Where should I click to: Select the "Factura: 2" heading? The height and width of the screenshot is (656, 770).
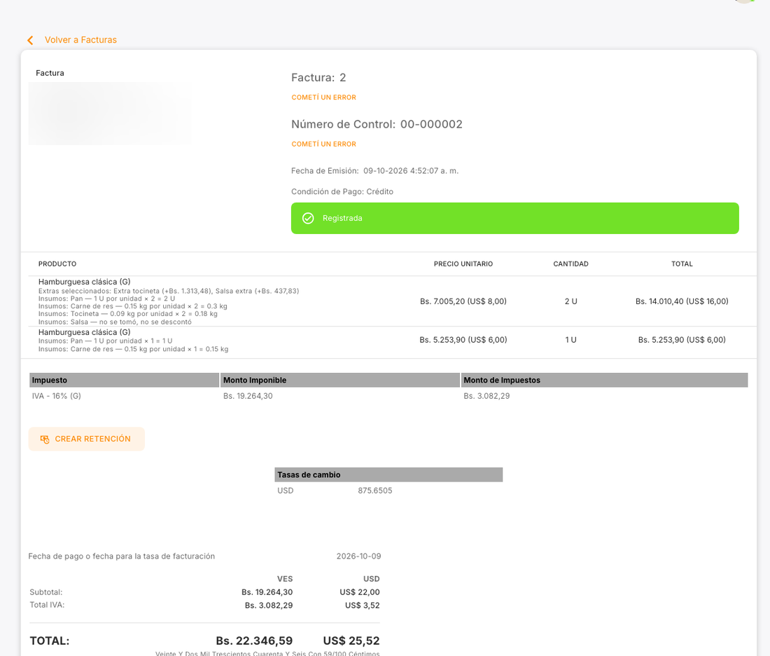click(318, 78)
